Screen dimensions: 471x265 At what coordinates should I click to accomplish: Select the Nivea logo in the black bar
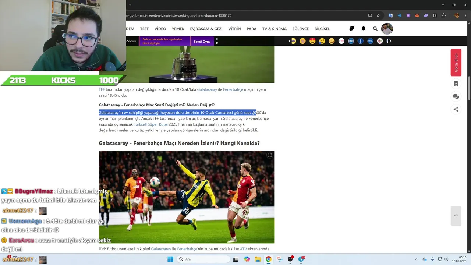pyautogui.click(x=370, y=41)
